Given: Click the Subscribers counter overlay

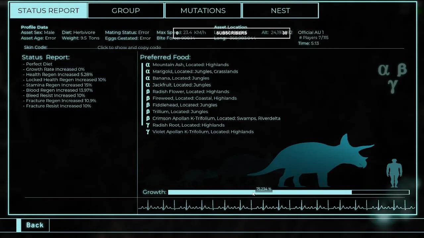Looking at the screenshot, I should pos(232,33).
